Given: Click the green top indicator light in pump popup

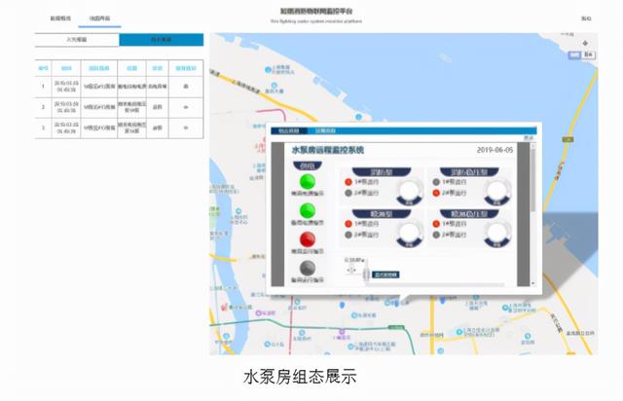Looking at the screenshot, I should coord(308,181).
